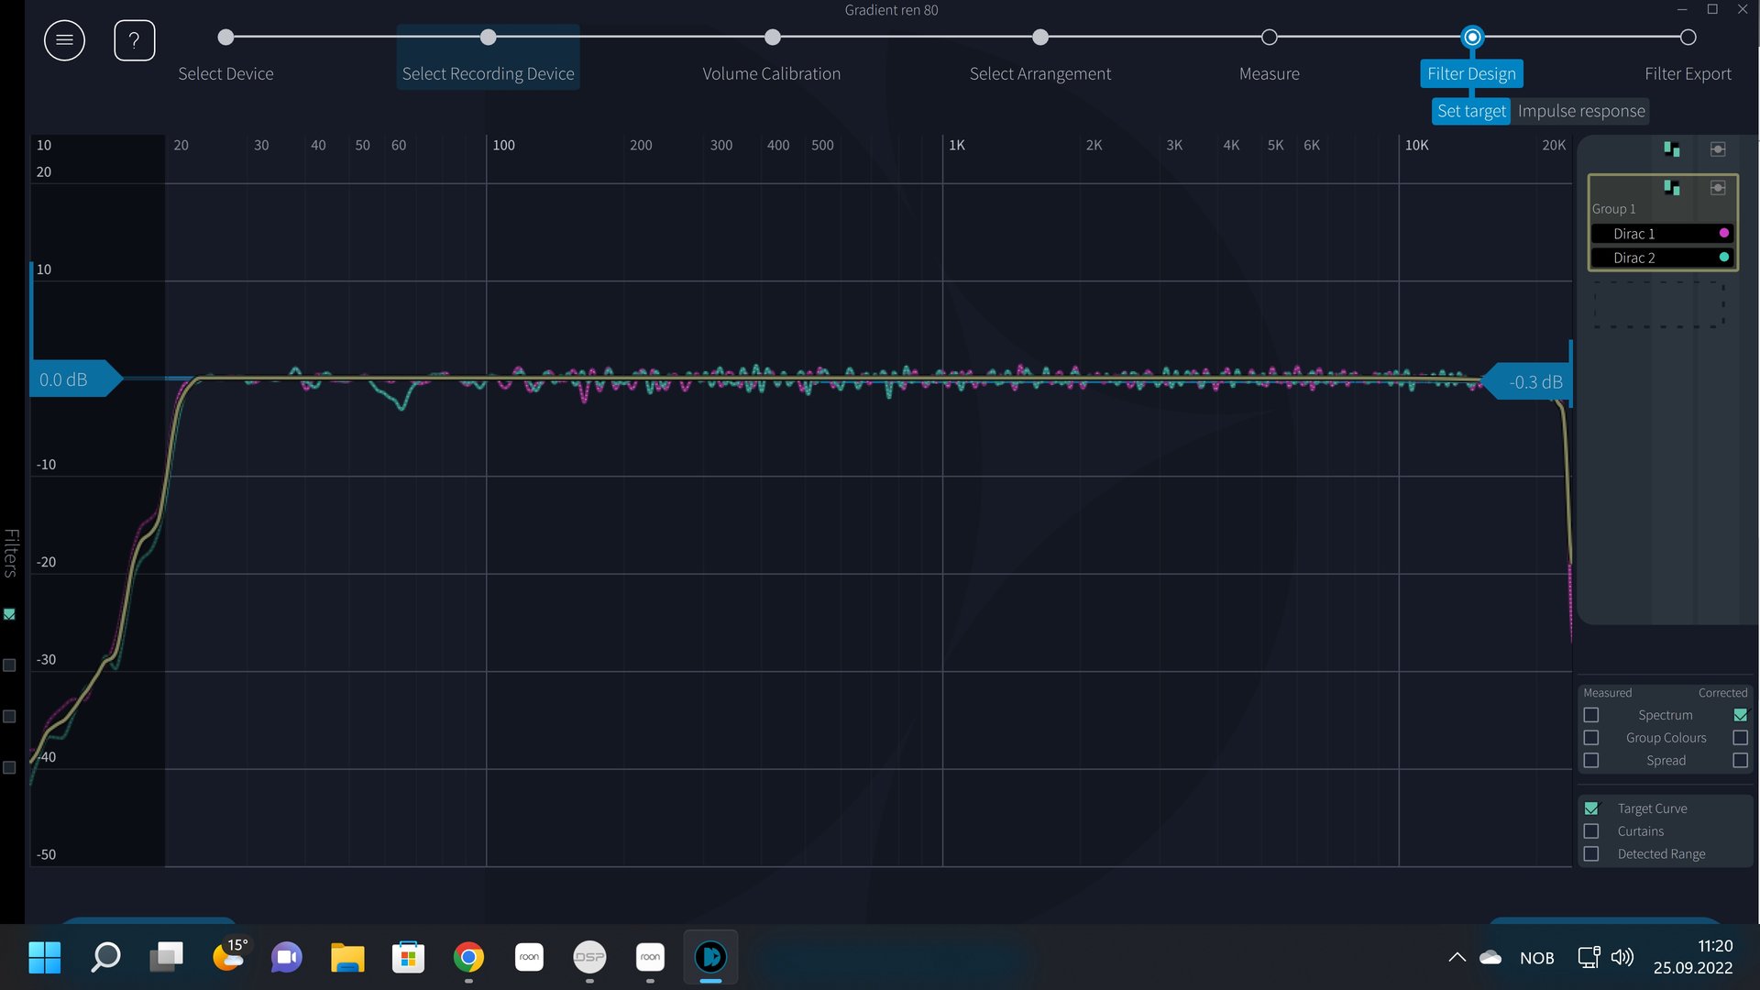
Task: Click the Dirac Live taskbar icon
Action: [x=710, y=958]
